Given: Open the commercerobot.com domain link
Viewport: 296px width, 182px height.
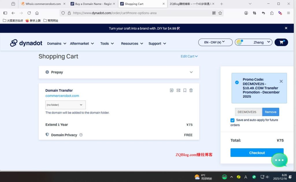Looking at the screenshot, I should pyautogui.click(x=62, y=96).
